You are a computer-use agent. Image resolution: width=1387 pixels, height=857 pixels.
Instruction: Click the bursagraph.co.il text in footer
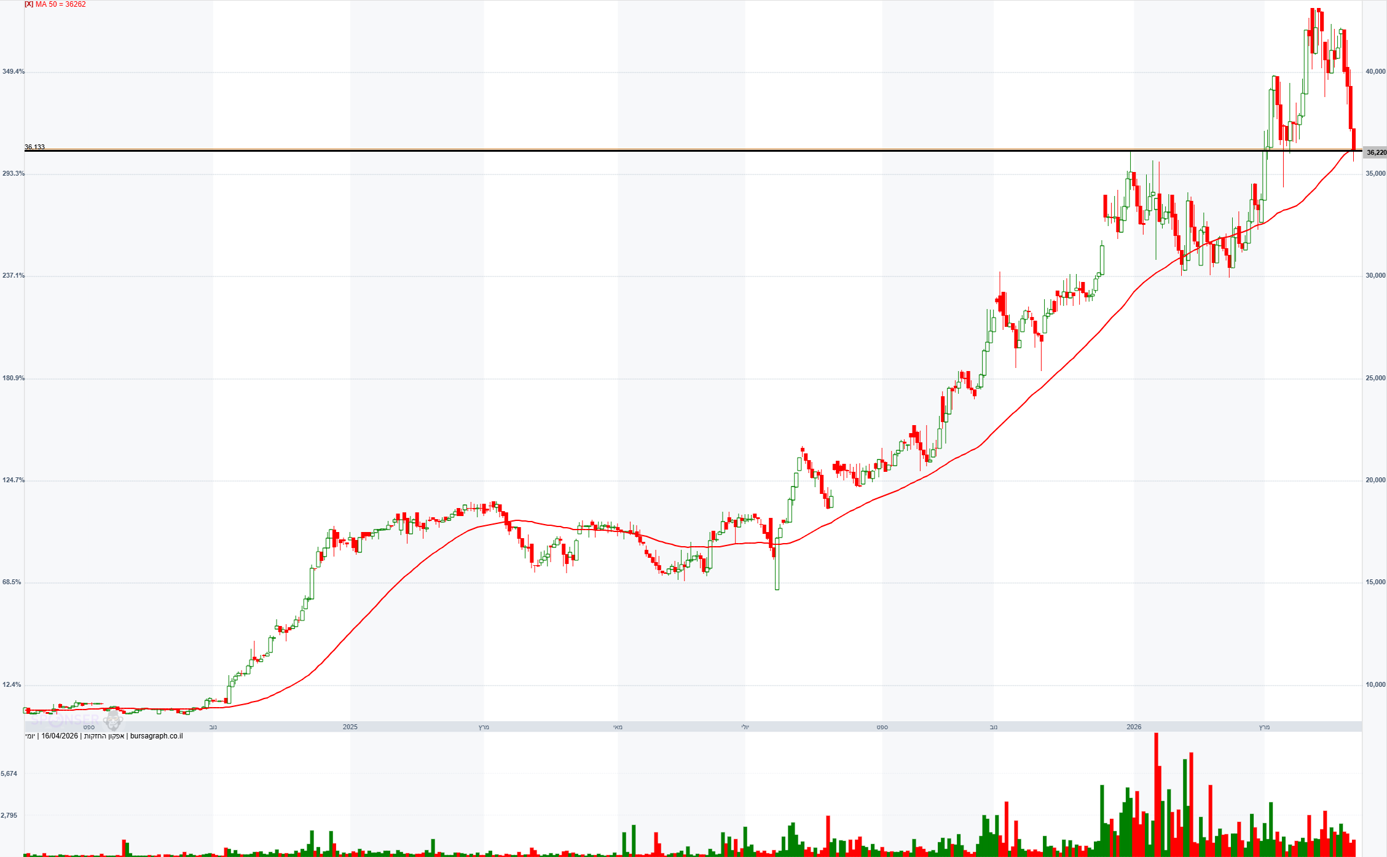(157, 736)
